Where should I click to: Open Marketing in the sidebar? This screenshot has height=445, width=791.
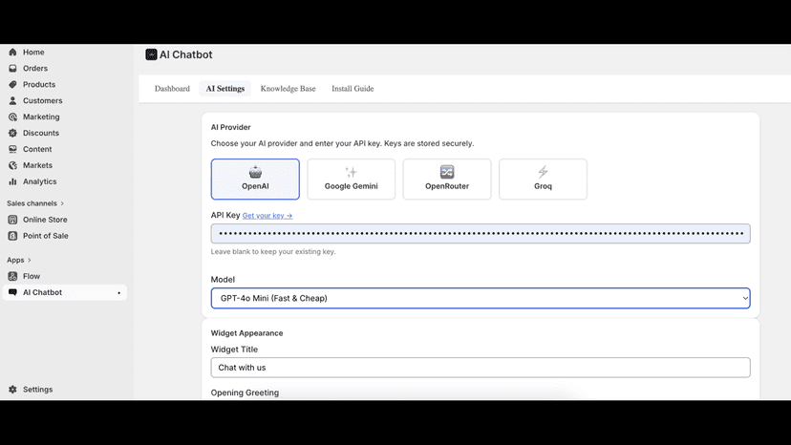[x=41, y=117]
